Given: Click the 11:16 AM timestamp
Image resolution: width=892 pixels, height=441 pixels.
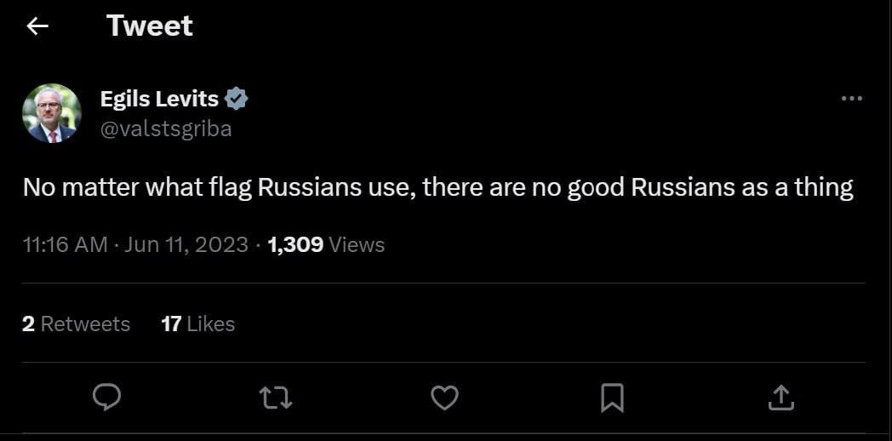Looking at the screenshot, I should tap(65, 245).
